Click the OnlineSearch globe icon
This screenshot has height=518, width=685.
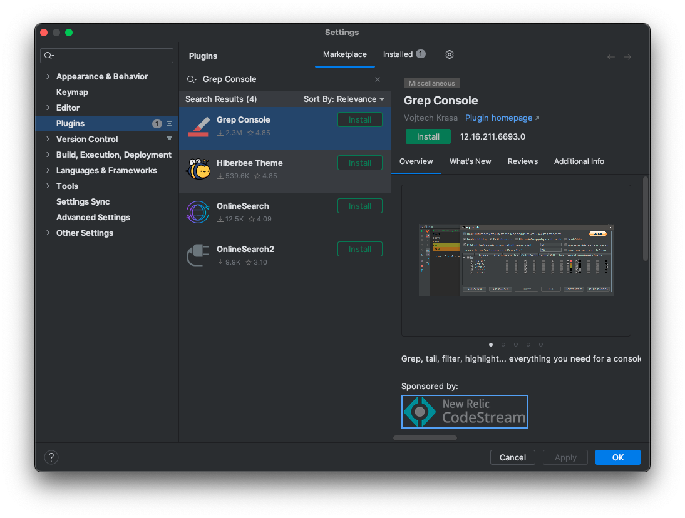pyautogui.click(x=198, y=212)
